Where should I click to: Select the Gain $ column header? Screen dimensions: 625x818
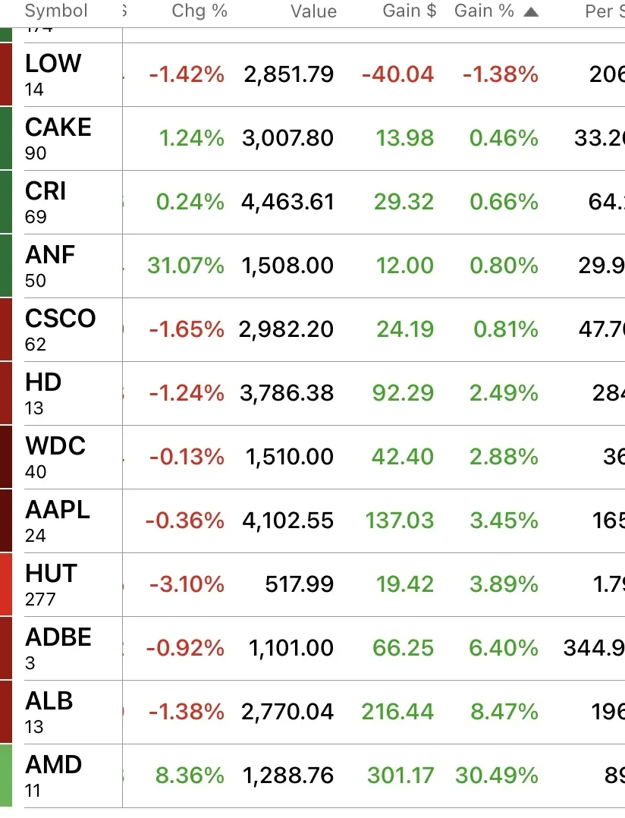[x=410, y=11]
